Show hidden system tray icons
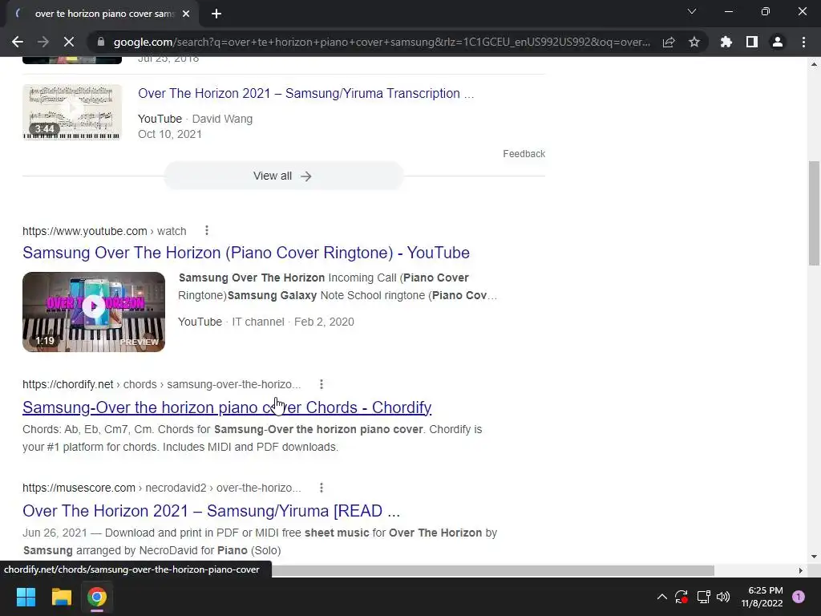The image size is (821, 616). tap(661, 597)
